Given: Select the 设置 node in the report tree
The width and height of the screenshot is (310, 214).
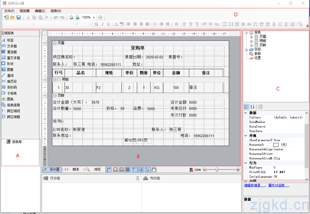Looking at the screenshot, I should 257,58.
